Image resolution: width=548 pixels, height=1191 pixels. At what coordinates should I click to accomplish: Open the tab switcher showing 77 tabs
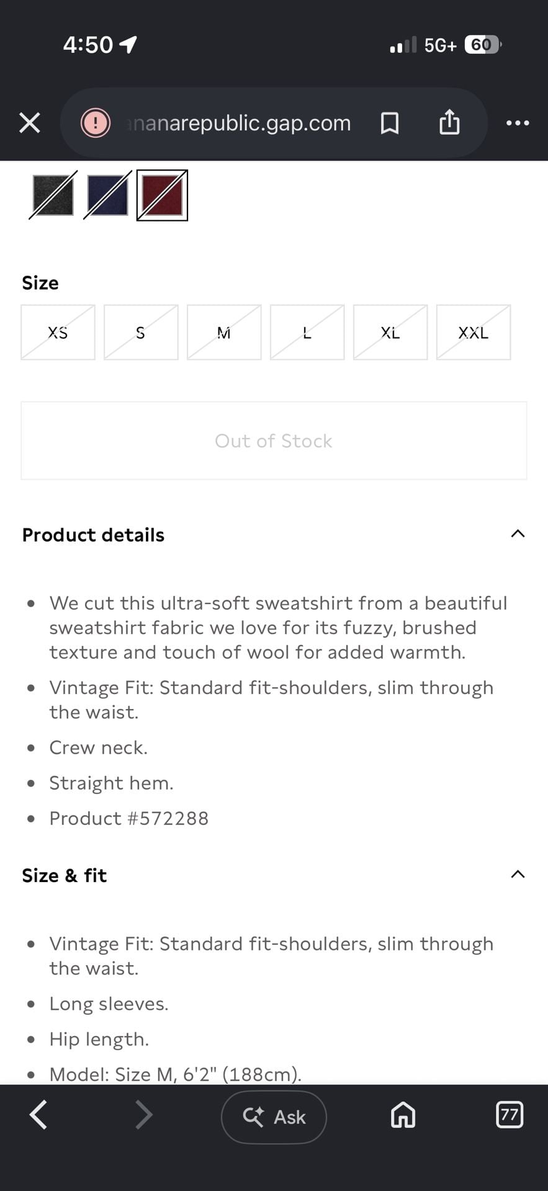(510, 1115)
